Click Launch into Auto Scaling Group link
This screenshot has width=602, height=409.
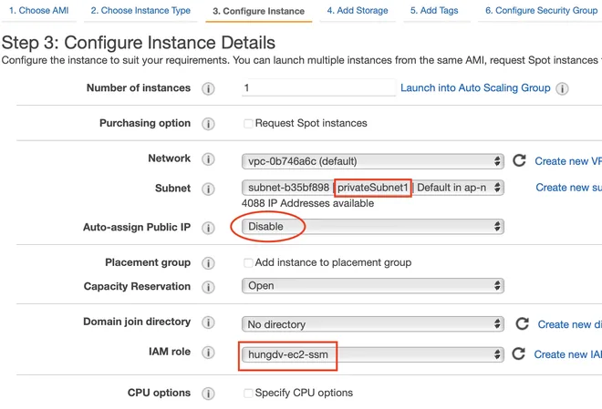475,87
